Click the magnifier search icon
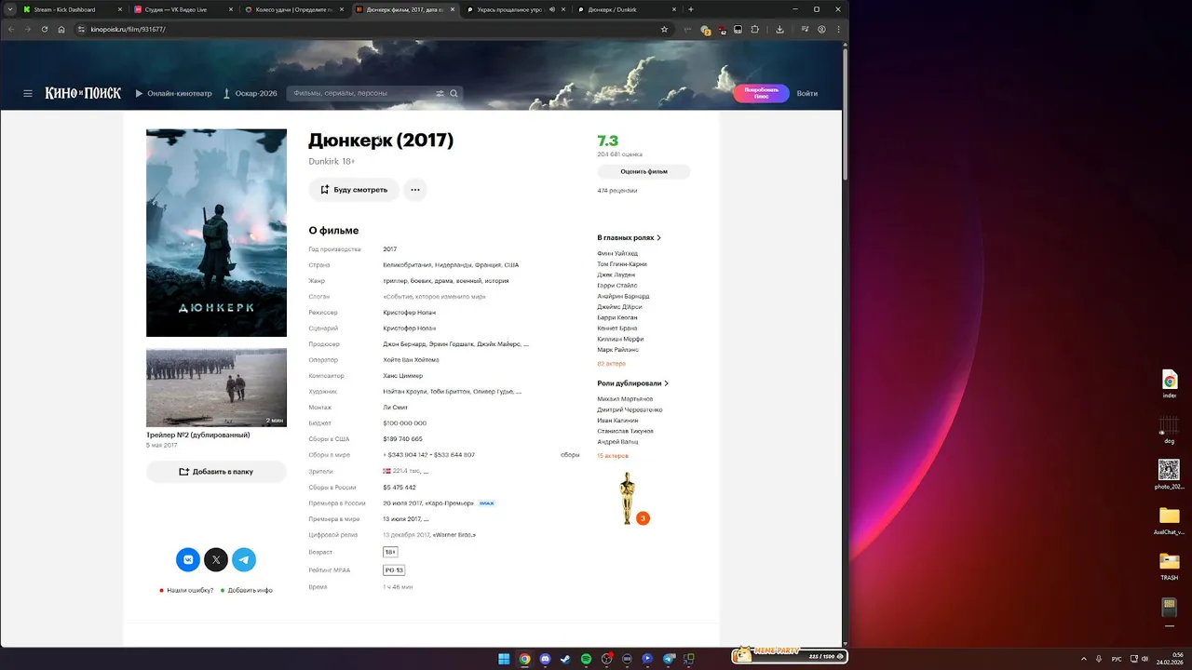Image resolution: width=1192 pixels, height=670 pixels. (454, 93)
